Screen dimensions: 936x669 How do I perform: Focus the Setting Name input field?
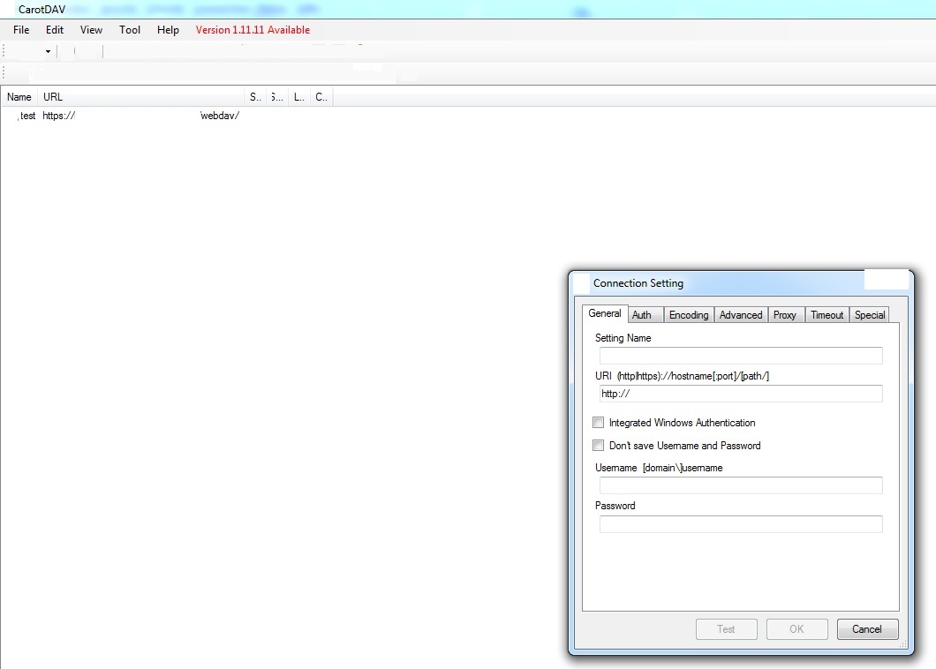(741, 356)
